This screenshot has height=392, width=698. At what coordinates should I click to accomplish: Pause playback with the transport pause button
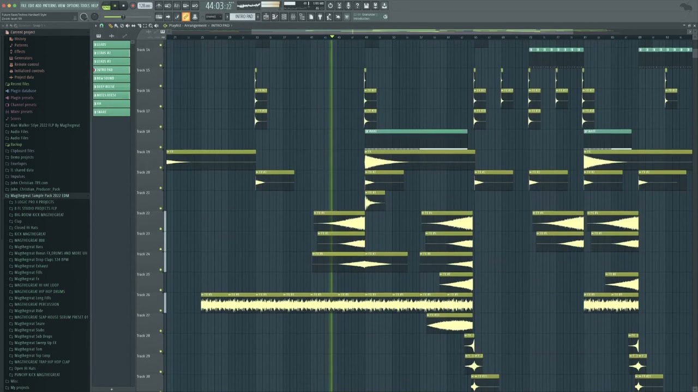coord(115,5)
